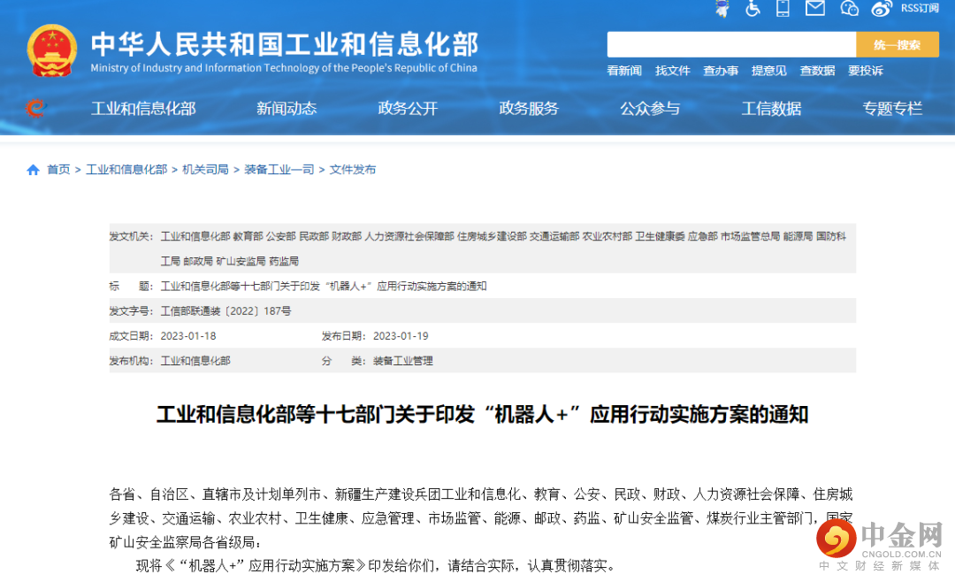
Task: Open the 查数据 quick link
Action: coord(817,71)
